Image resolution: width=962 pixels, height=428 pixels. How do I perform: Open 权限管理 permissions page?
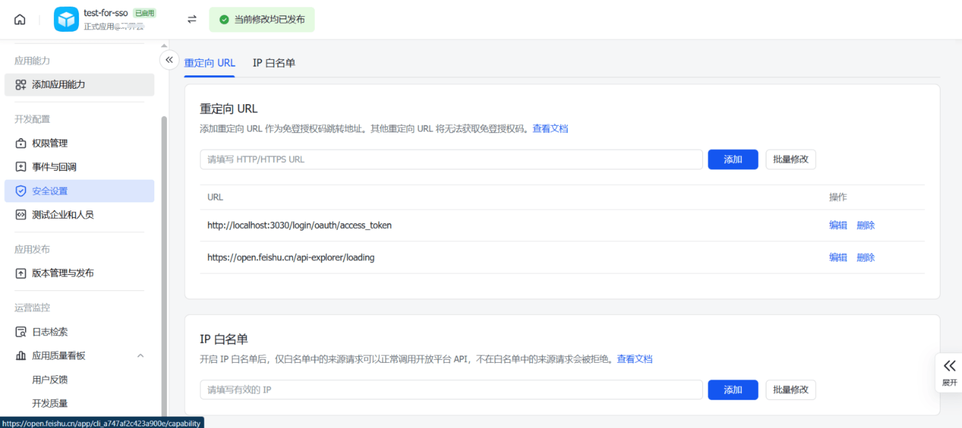point(50,143)
